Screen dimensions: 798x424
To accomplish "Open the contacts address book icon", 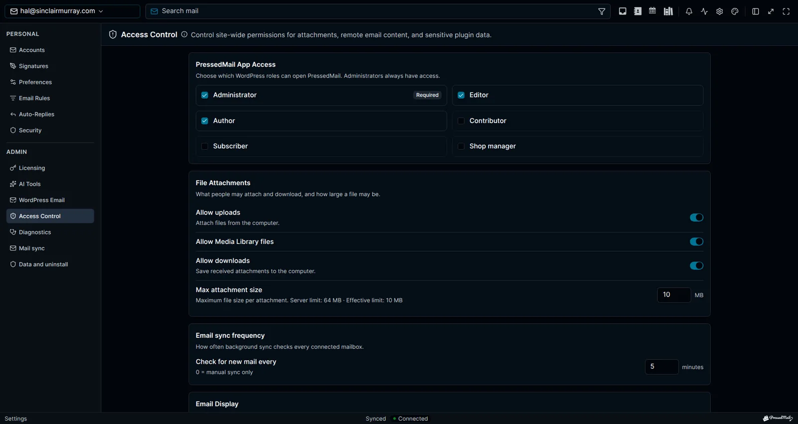I will point(637,11).
